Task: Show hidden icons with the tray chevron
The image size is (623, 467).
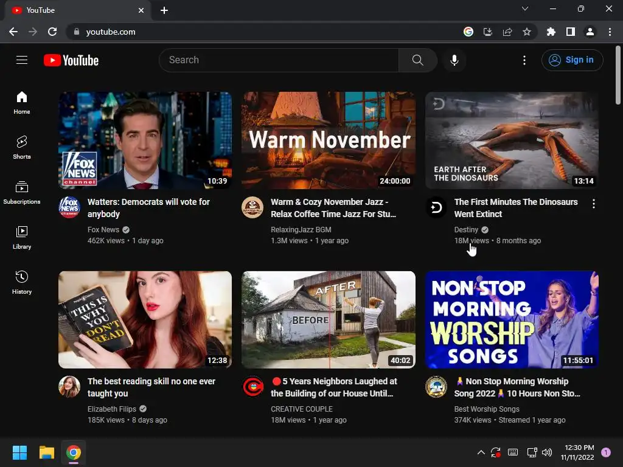Action: click(x=481, y=452)
